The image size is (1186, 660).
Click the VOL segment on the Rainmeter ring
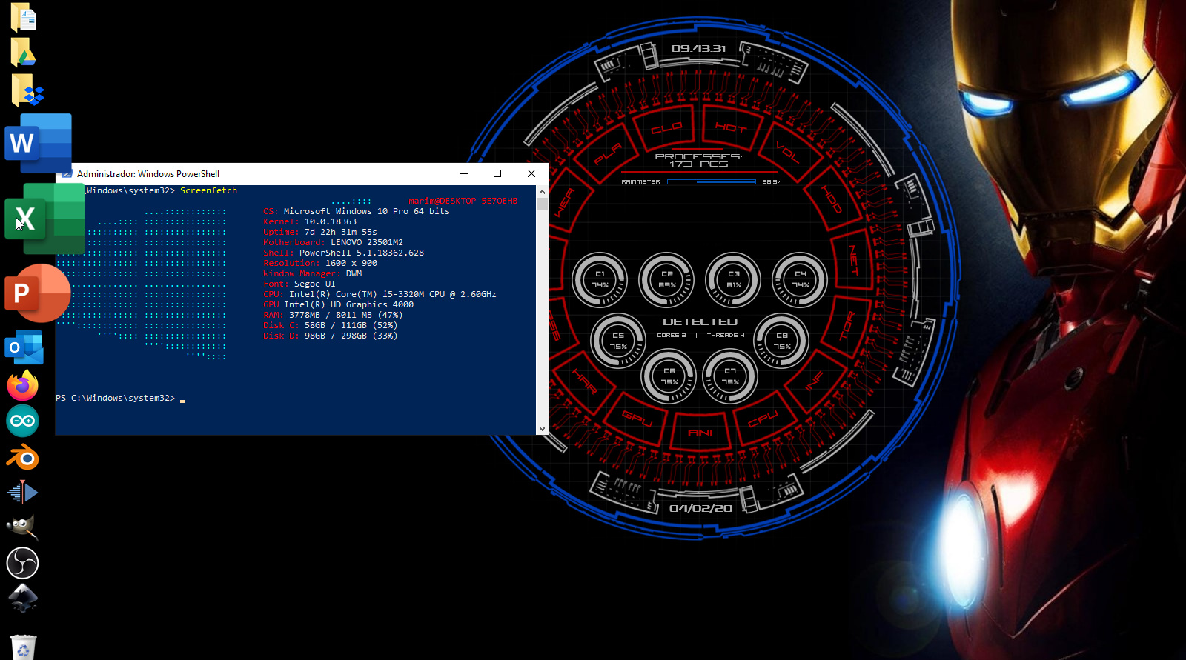click(788, 153)
